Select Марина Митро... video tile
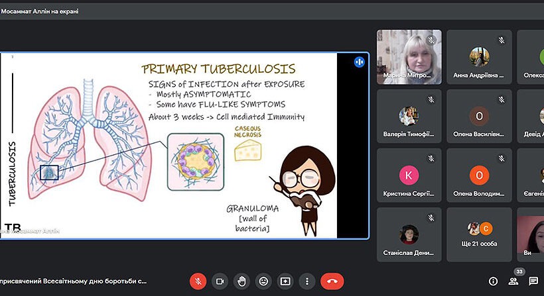Image resolution: width=544 pixels, height=296 pixels. point(409,57)
